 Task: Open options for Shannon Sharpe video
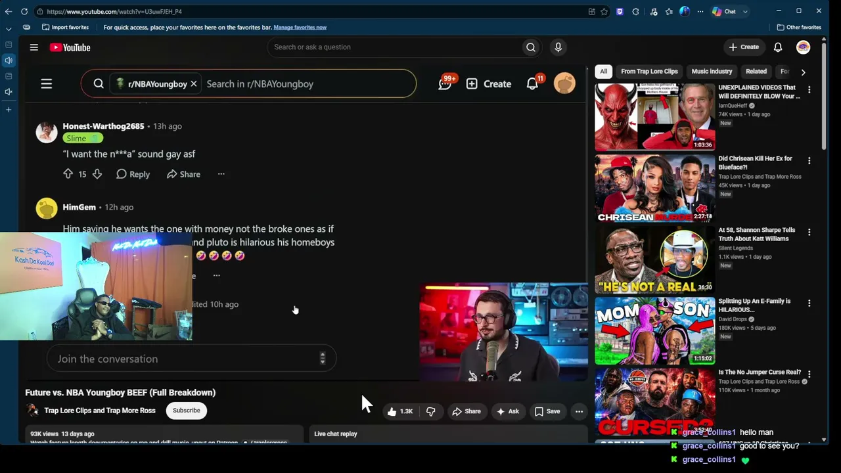pos(809,233)
